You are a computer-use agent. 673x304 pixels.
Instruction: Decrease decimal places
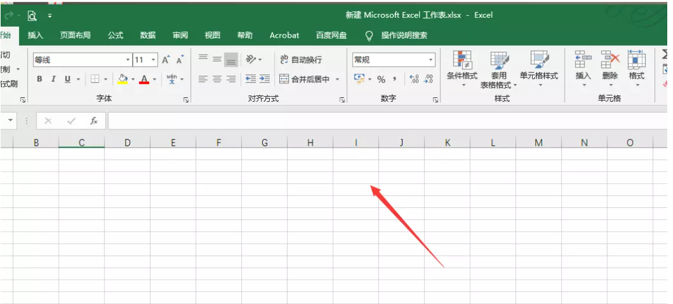[428, 79]
